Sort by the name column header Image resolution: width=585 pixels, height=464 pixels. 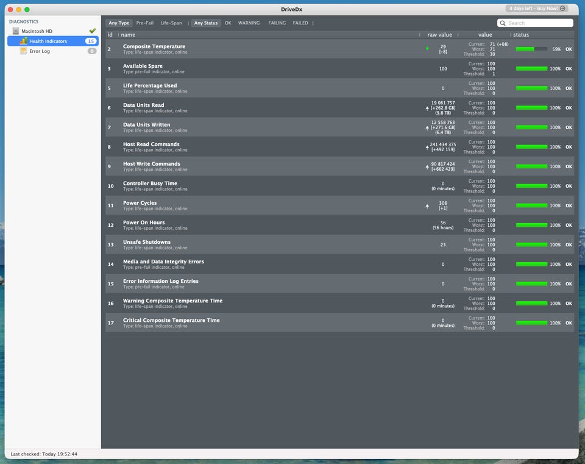(128, 35)
